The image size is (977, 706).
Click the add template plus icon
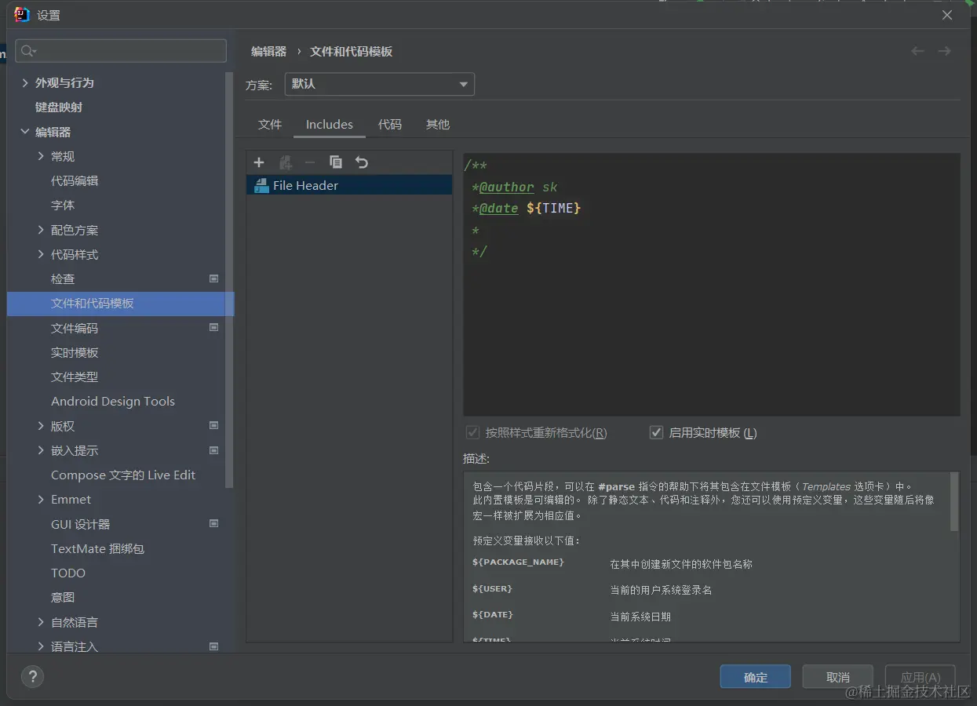(x=259, y=162)
